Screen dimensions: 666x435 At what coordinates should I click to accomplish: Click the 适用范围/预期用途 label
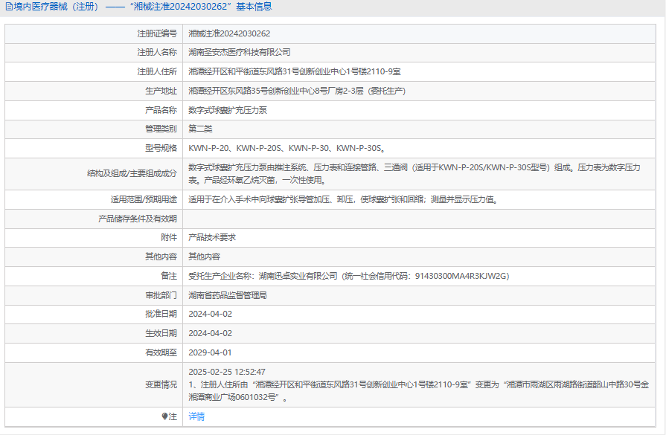144,199
